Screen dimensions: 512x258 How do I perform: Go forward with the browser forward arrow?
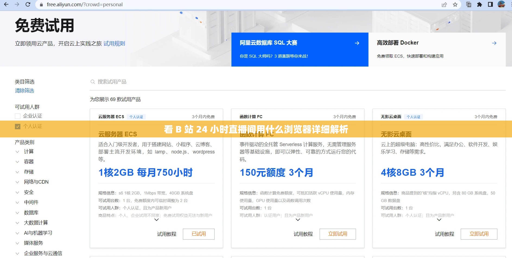pyautogui.click(x=17, y=5)
